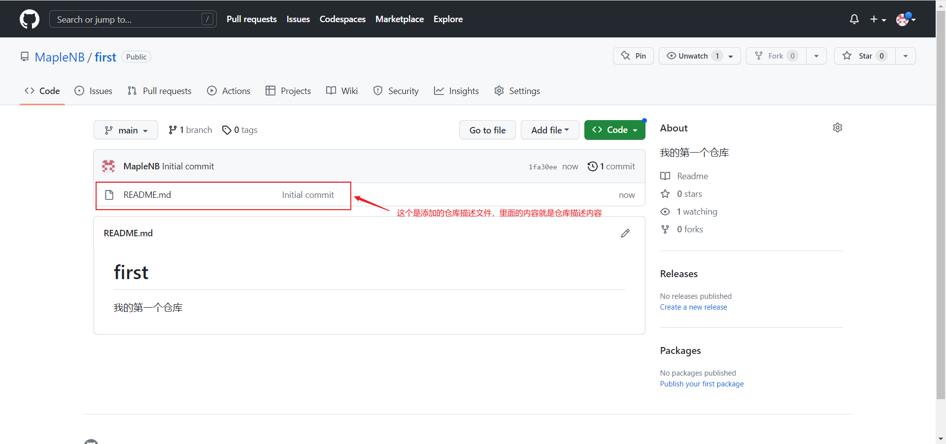Open the green Code clone dropdown

click(x=614, y=130)
